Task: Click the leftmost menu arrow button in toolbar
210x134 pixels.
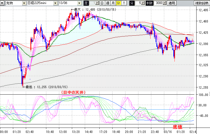Action: click(3, 3)
